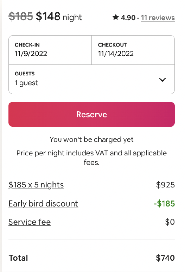Select the CHECK-IN date field
The height and width of the screenshot is (272, 185).
(x=50, y=50)
